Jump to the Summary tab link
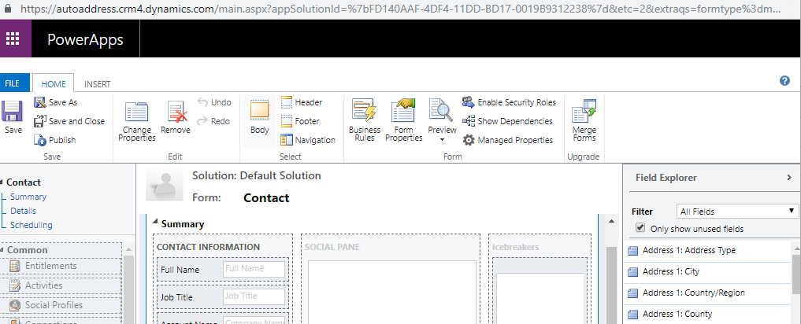This screenshot has height=324, width=801. [28, 197]
